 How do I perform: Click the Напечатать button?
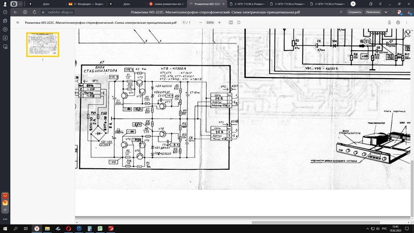[373, 11]
